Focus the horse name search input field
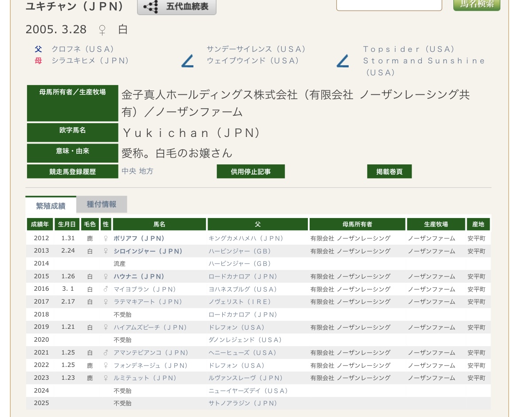The width and height of the screenshot is (519, 417). 389,4
